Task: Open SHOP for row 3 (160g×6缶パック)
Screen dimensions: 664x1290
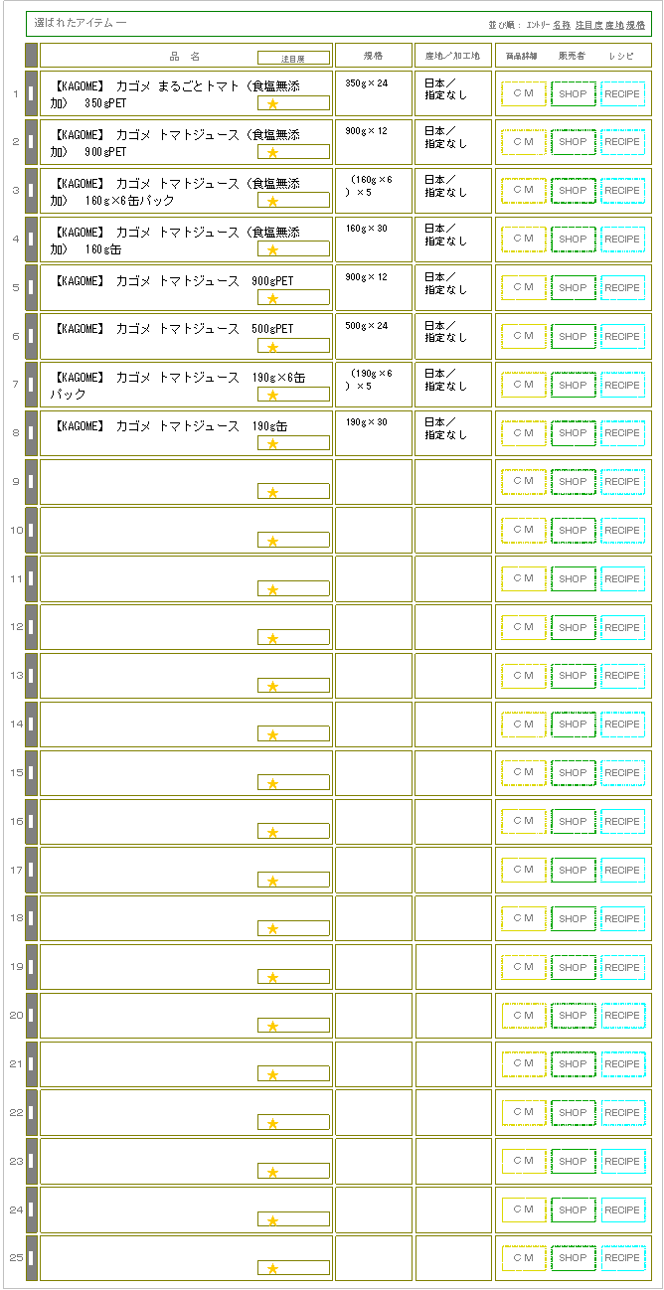Action: click(x=574, y=191)
